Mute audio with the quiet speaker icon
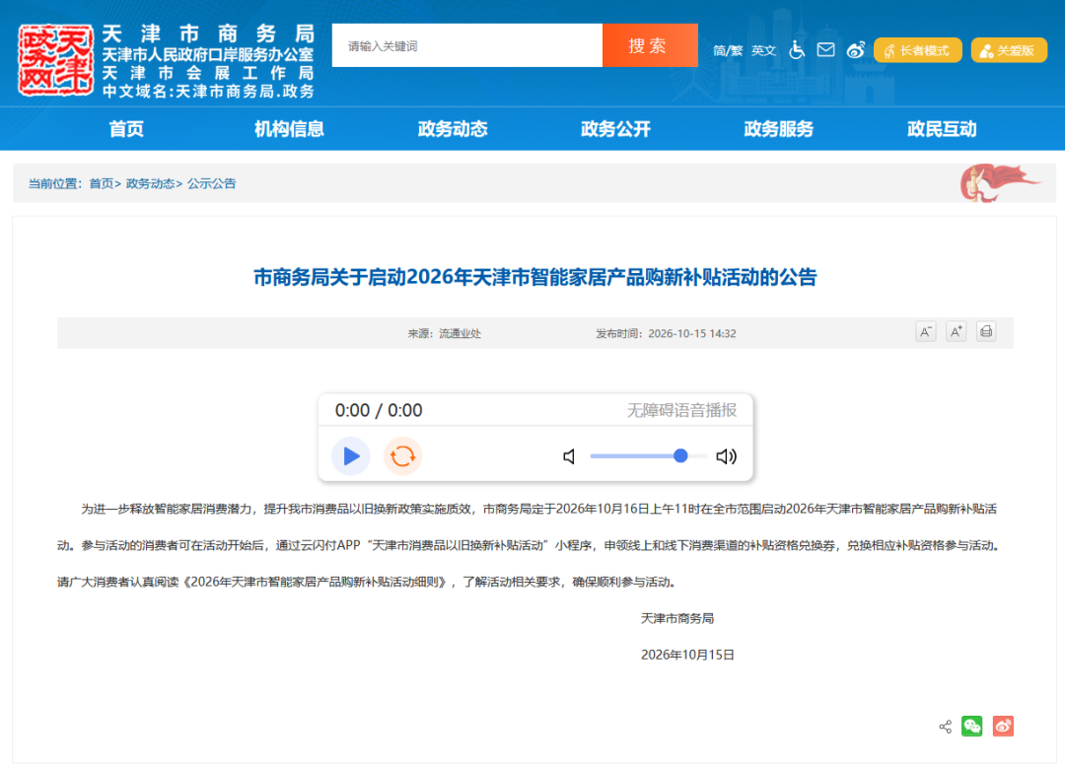The image size is (1065, 767). tap(569, 456)
